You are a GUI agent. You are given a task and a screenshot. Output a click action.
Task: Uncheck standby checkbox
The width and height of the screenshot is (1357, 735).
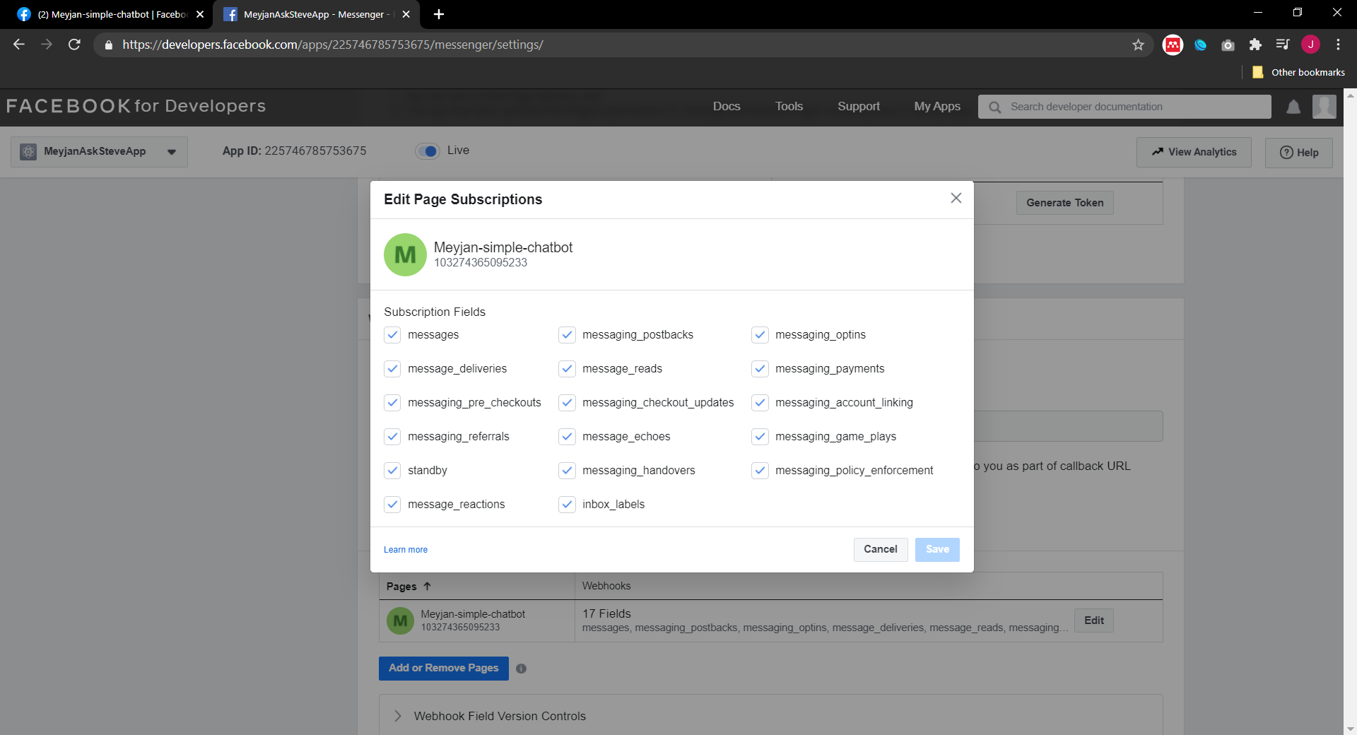click(x=392, y=470)
